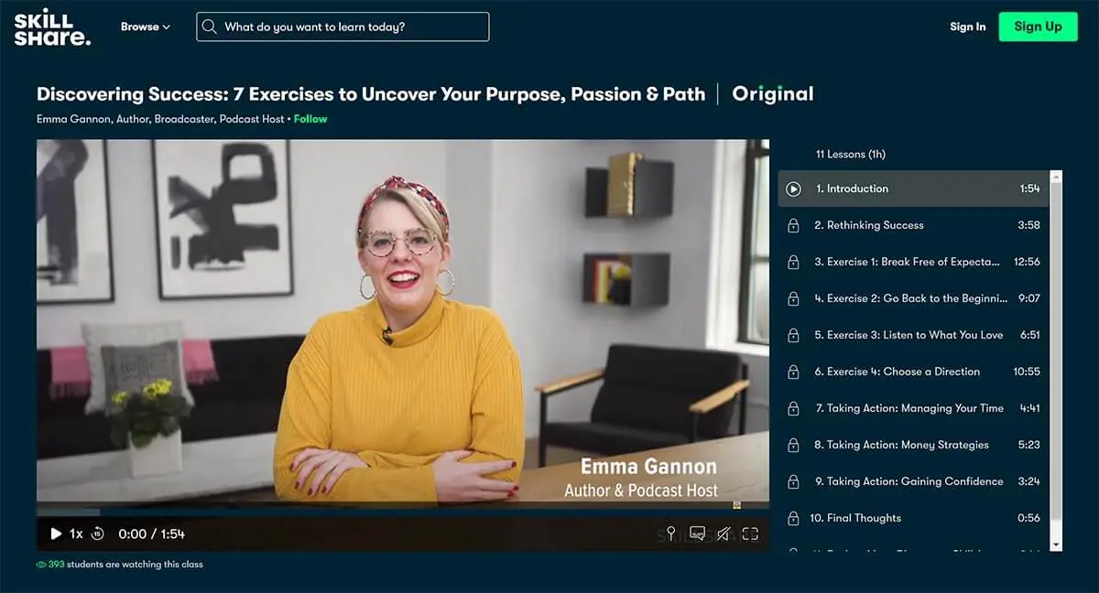Click lock icon beside Gaining Confidence lesson
1099x593 pixels.
(794, 481)
